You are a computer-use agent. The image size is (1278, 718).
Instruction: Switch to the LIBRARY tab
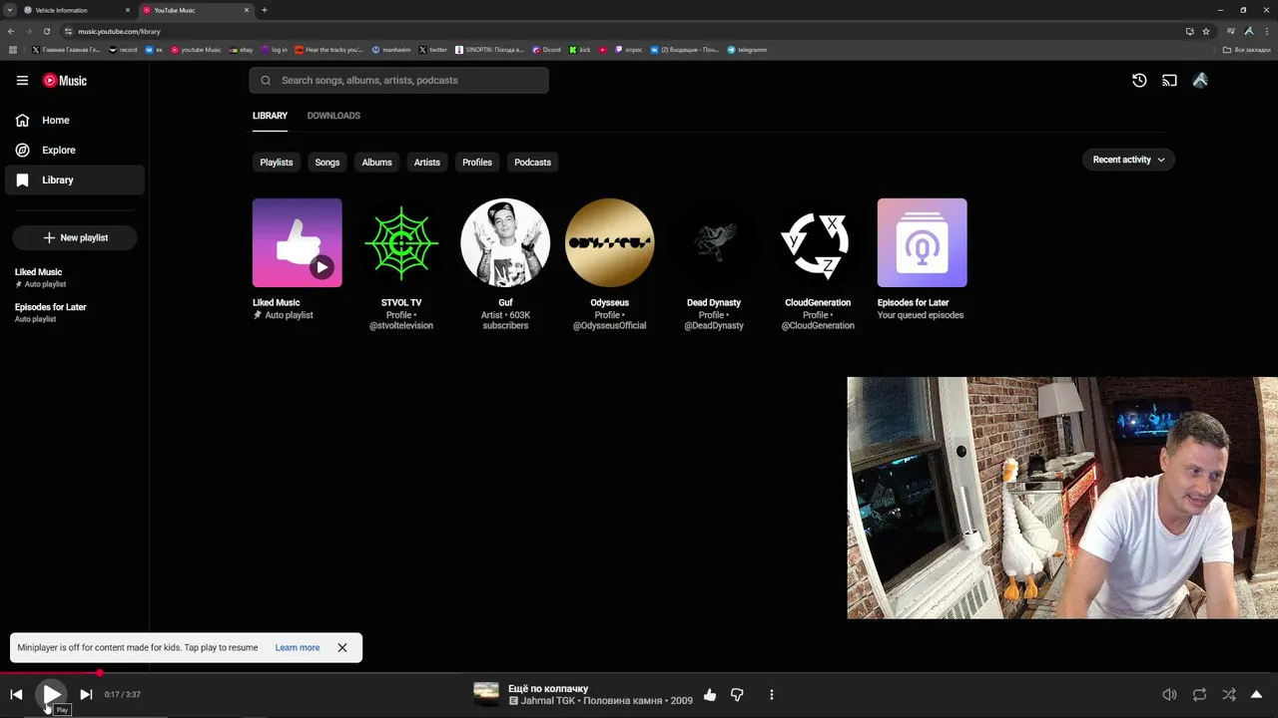coord(270,116)
